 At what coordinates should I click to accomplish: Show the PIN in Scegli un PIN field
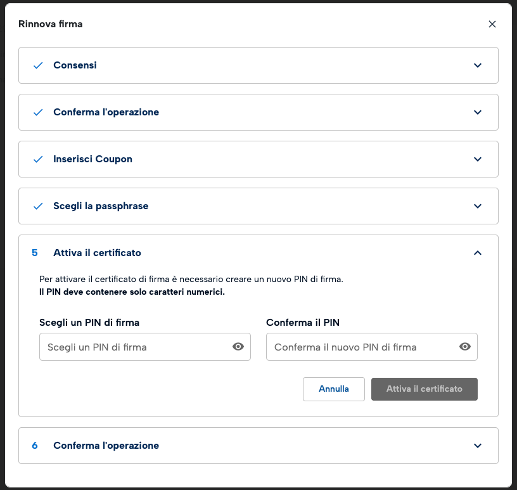pos(238,347)
